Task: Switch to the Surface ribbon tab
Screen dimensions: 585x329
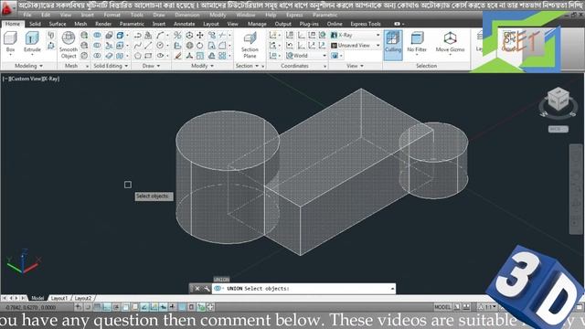Action: (58, 24)
